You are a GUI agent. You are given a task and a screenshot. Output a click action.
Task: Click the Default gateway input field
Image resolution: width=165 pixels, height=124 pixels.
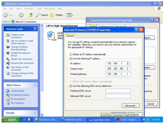118,74
